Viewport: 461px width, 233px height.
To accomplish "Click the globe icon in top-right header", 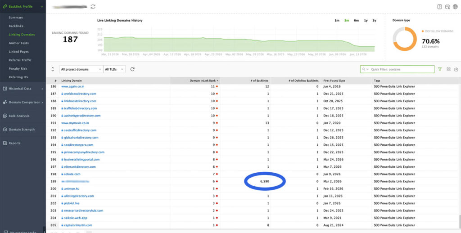I will click(x=455, y=7).
